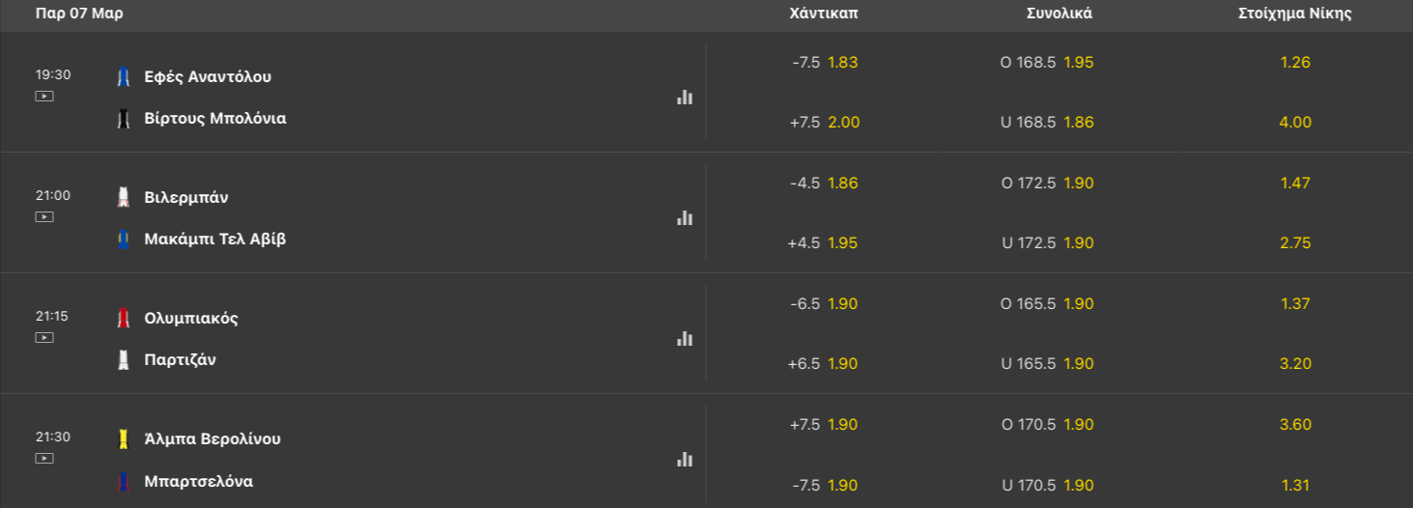Click live stream icon under 19:30

44,97
